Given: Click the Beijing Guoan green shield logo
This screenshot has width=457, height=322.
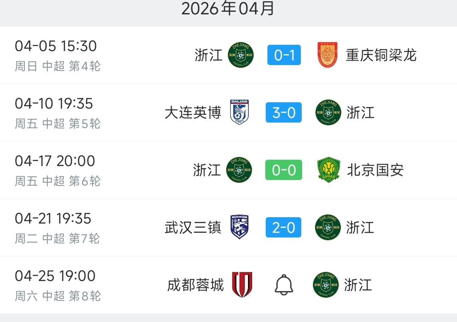Looking at the screenshot, I should [x=328, y=170].
